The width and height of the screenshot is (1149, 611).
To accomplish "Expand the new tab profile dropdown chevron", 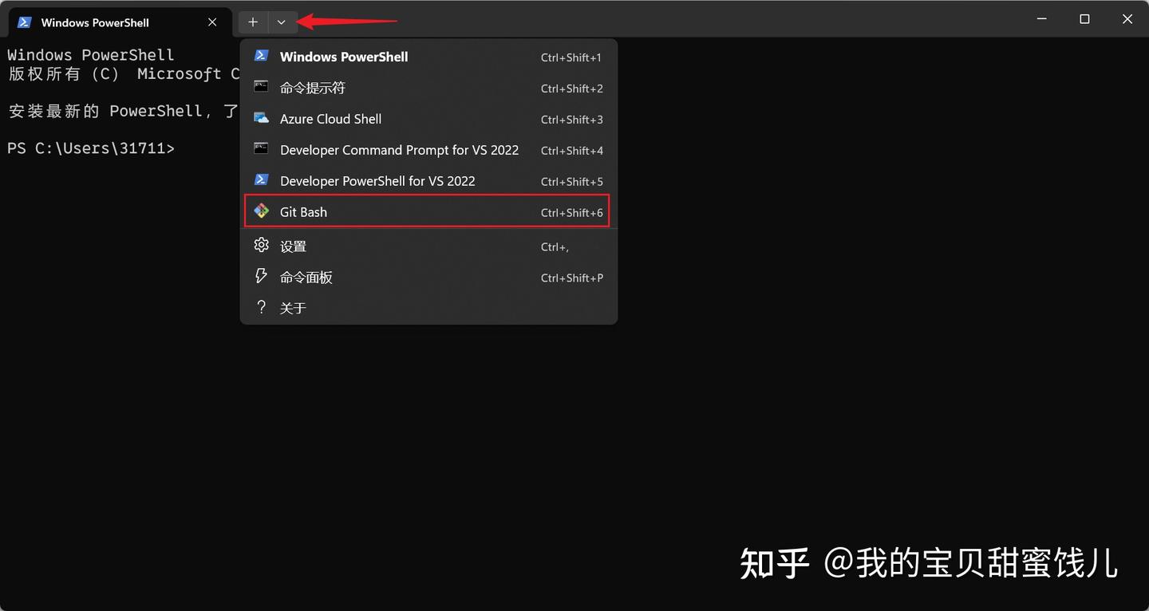I will pos(281,22).
